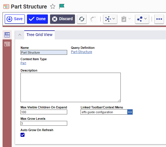This screenshot has height=147, width=166.
Task: Open the network graph views dropdown
Action: (x=110, y=19)
